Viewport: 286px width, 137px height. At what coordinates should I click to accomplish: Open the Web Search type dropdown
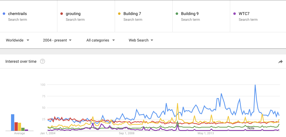pyautogui.click(x=141, y=40)
